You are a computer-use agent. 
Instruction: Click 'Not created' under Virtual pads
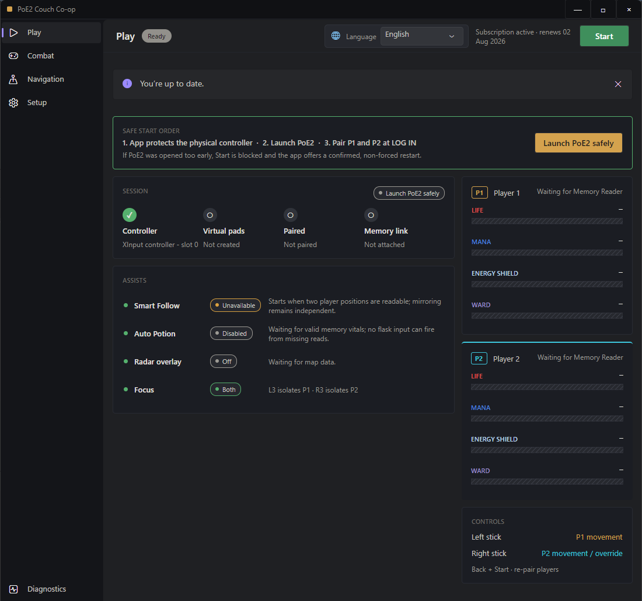[x=222, y=245]
